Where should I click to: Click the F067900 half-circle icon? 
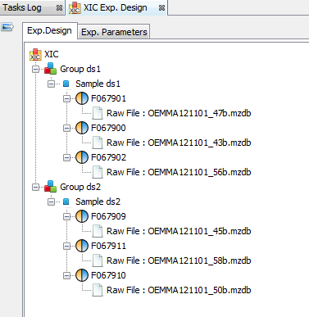coord(82,128)
